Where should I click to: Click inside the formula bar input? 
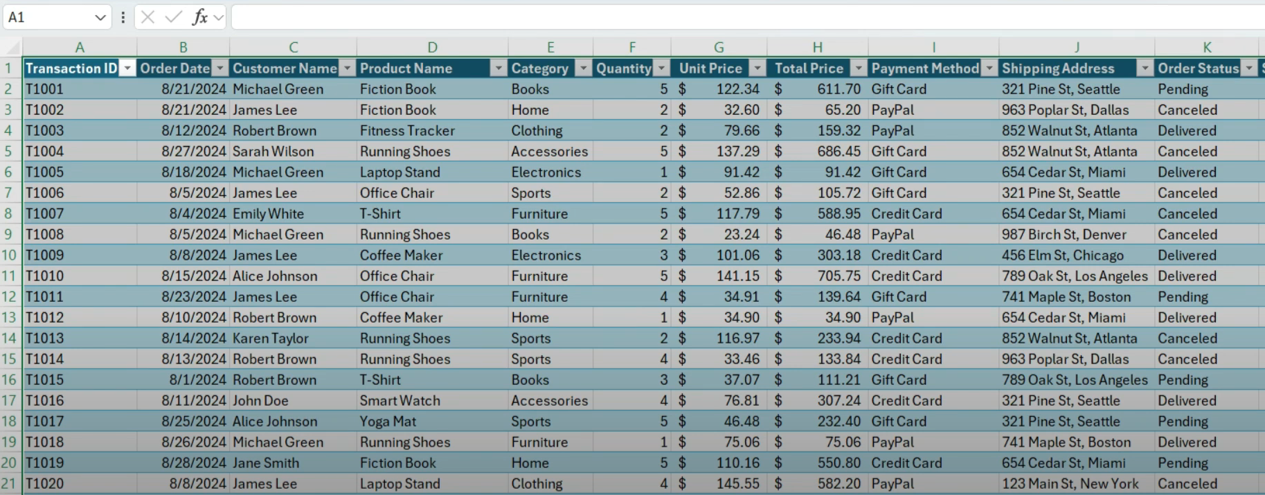[748, 17]
